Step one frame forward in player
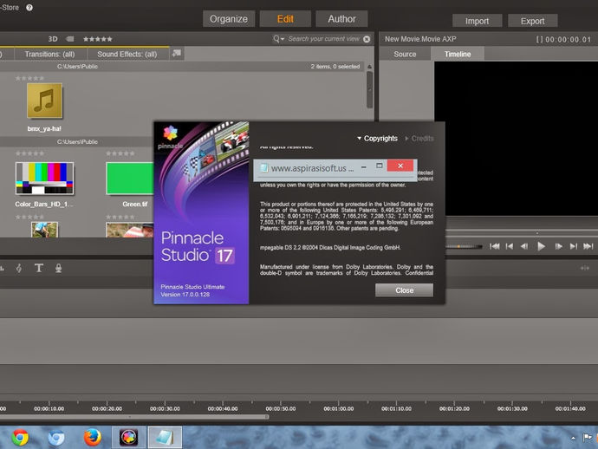The width and height of the screenshot is (598, 449). [x=558, y=246]
